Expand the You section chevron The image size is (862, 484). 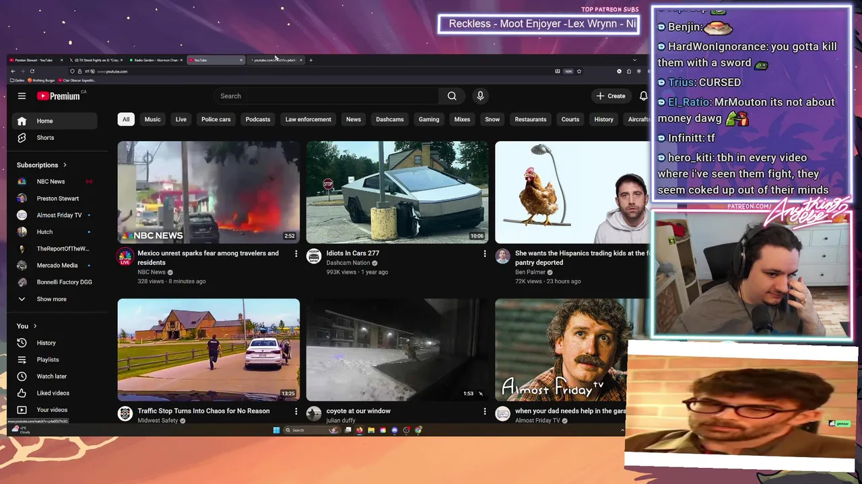(35, 326)
